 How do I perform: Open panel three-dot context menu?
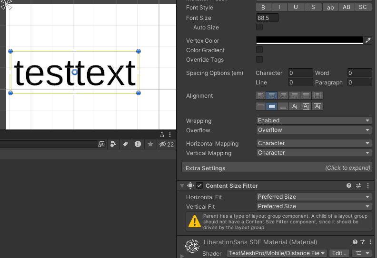(x=170, y=135)
